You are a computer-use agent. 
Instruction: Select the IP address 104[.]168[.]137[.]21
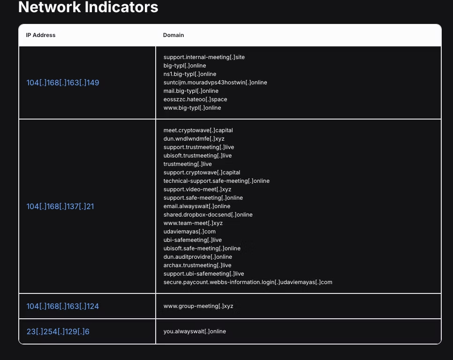(60, 206)
